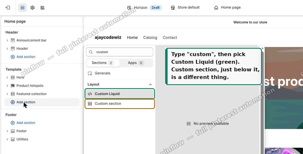Click the Store default market icon
The width and height of the screenshot is (303, 154).
coord(173,8)
